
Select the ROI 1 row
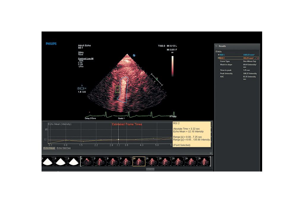238,55
